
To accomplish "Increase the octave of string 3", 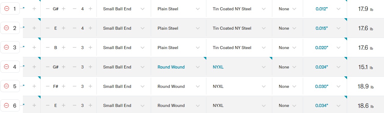I will (90, 48).
